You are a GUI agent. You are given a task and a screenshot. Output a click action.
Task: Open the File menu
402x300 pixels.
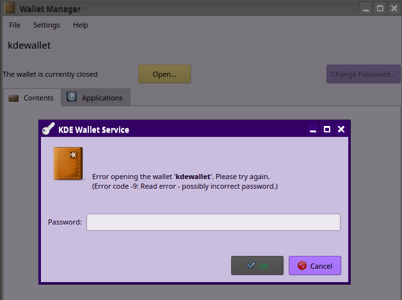tap(15, 25)
